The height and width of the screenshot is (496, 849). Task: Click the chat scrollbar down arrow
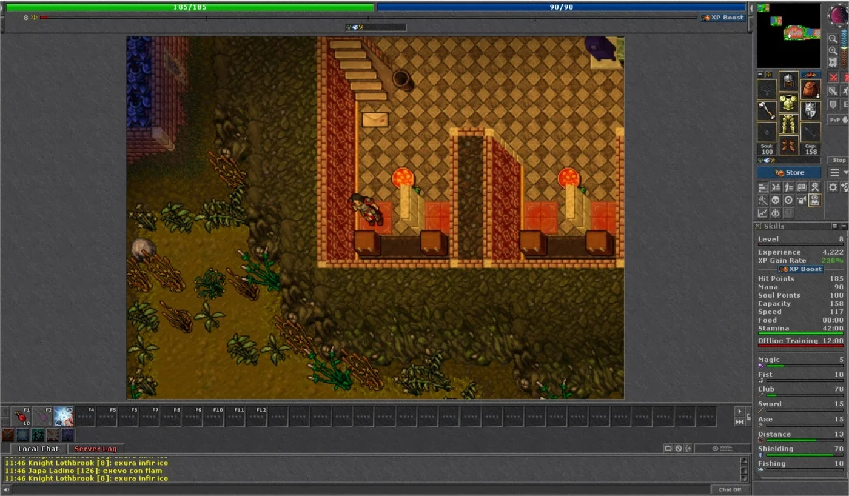tap(745, 478)
